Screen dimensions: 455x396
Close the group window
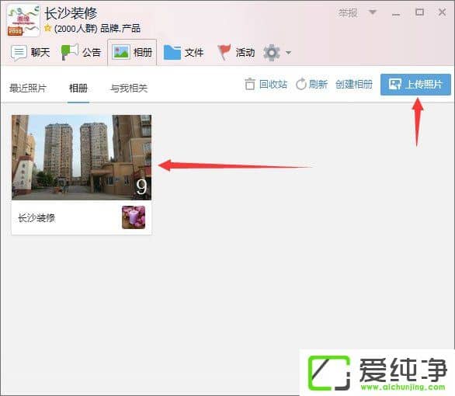(443, 12)
